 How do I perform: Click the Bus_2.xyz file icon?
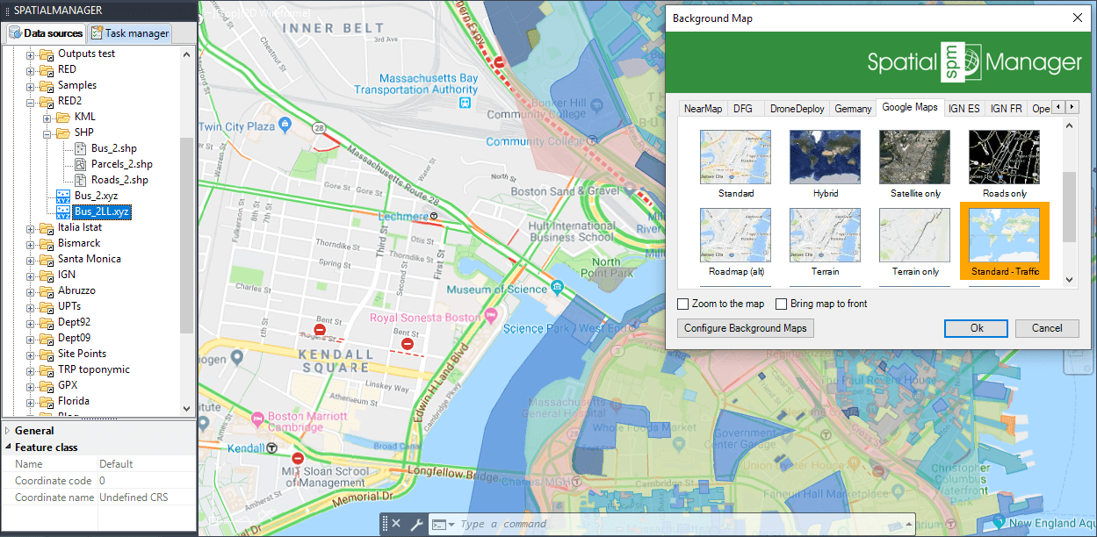click(63, 196)
